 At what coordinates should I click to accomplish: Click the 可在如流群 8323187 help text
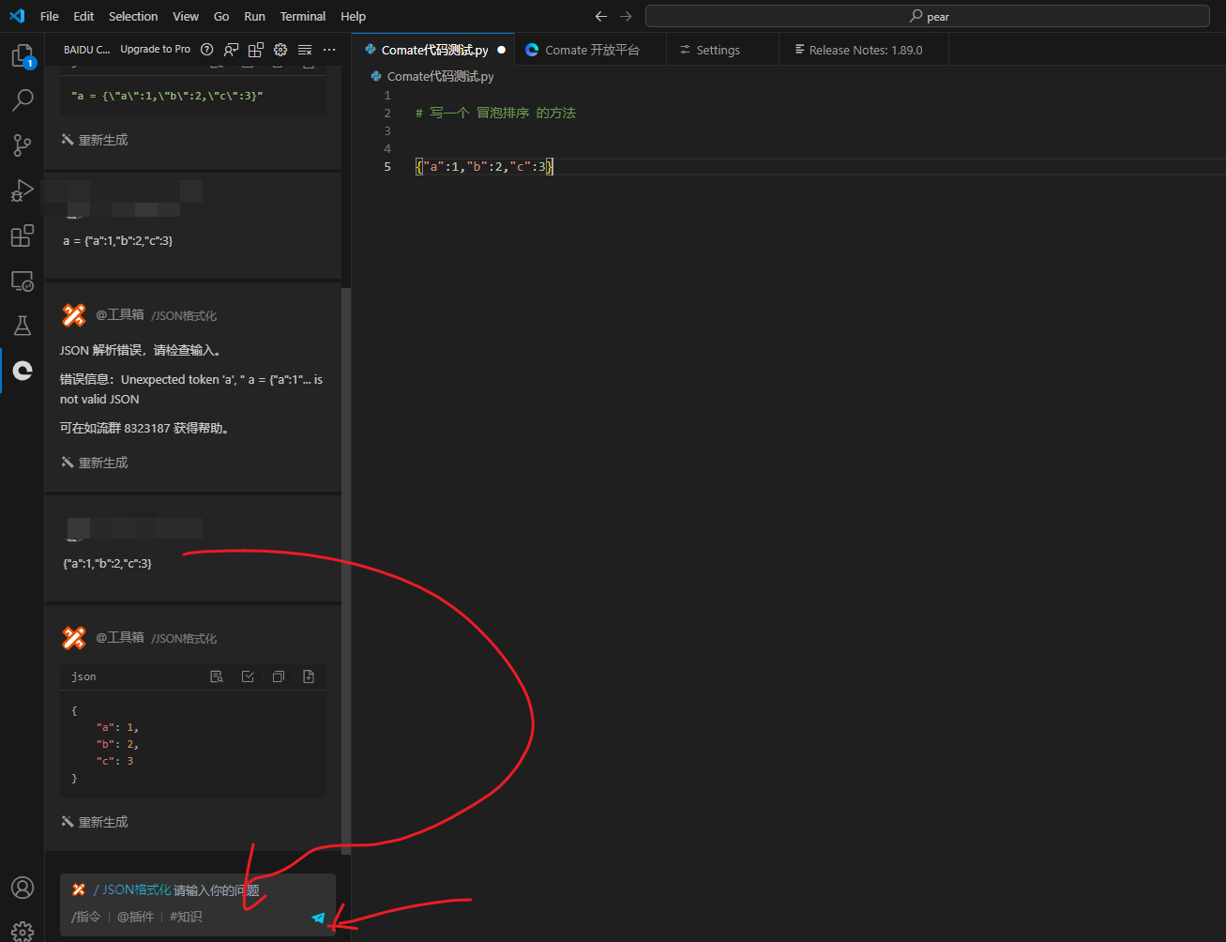tap(145, 429)
